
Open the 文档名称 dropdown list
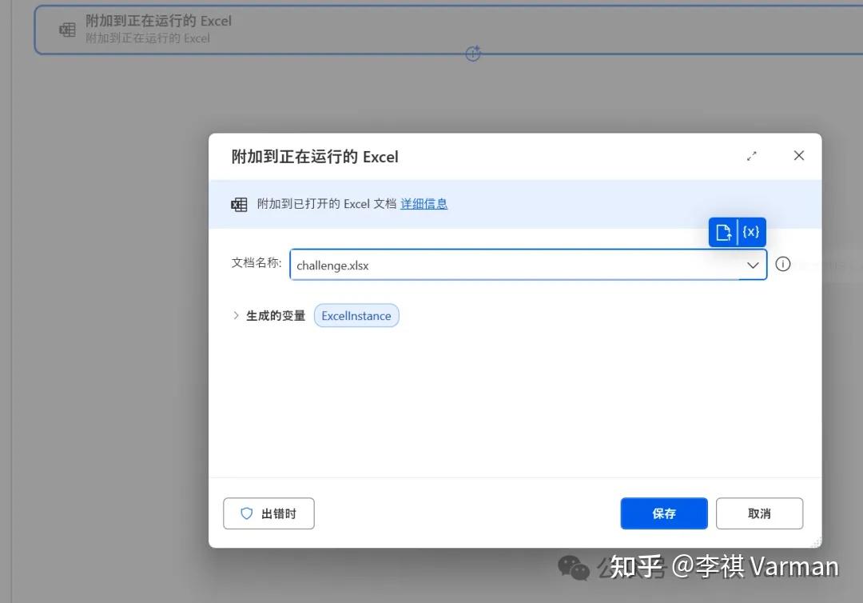753,264
